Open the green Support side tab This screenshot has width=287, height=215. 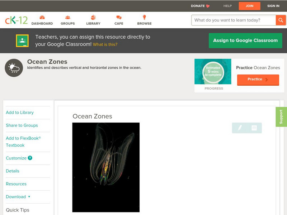[281, 117]
